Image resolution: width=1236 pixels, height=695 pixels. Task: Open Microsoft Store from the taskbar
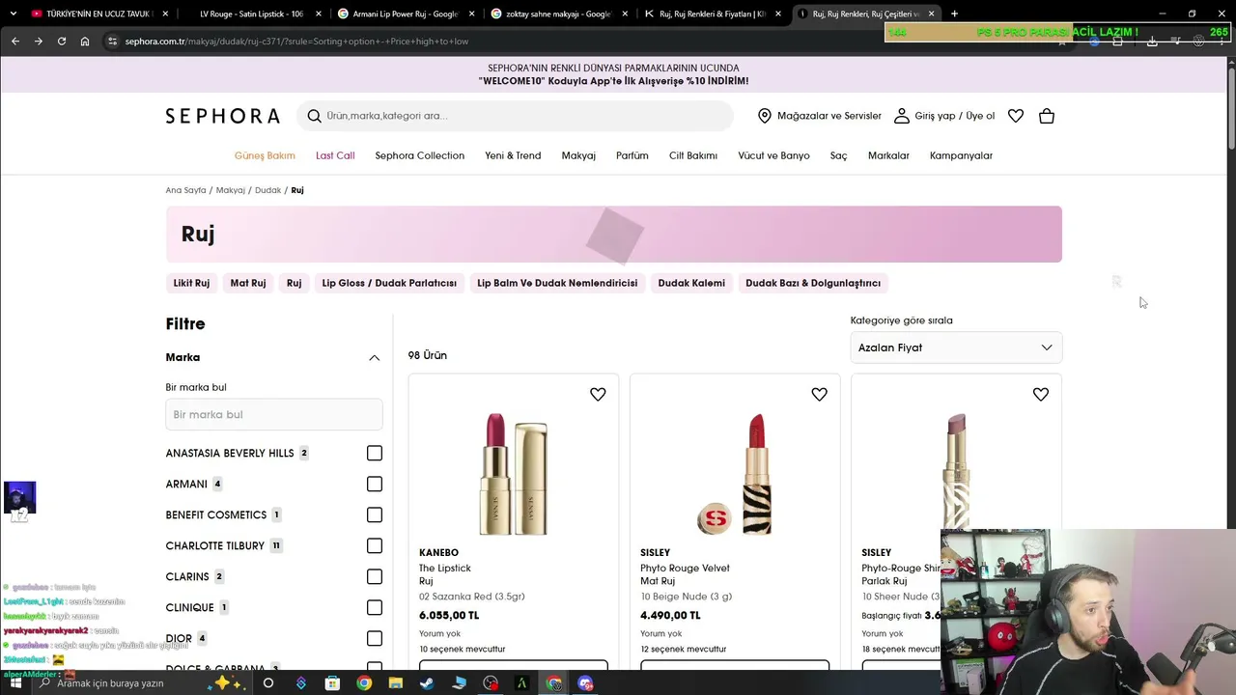click(332, 683)
